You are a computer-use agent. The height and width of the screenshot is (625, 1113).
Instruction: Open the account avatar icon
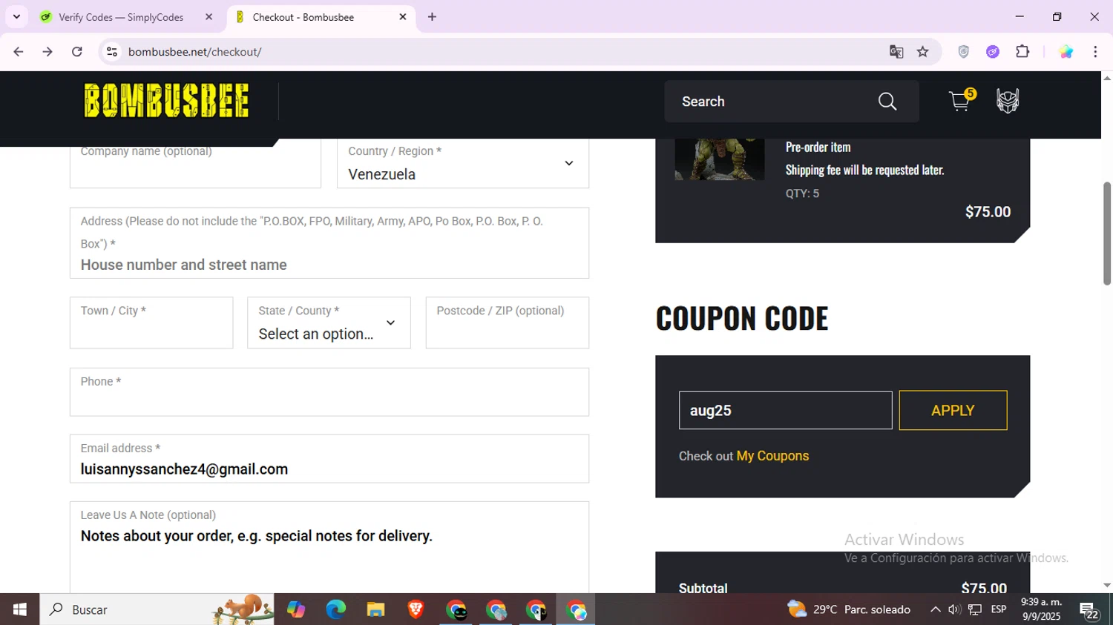click(1008, 101)
